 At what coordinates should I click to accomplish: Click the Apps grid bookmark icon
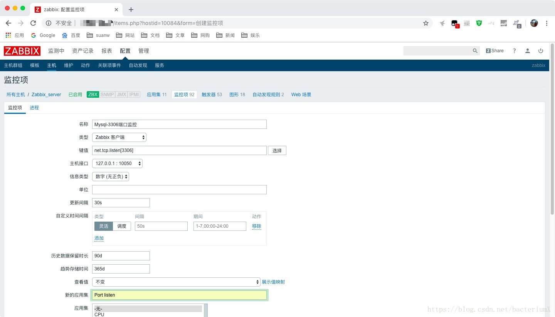point(8,35)
